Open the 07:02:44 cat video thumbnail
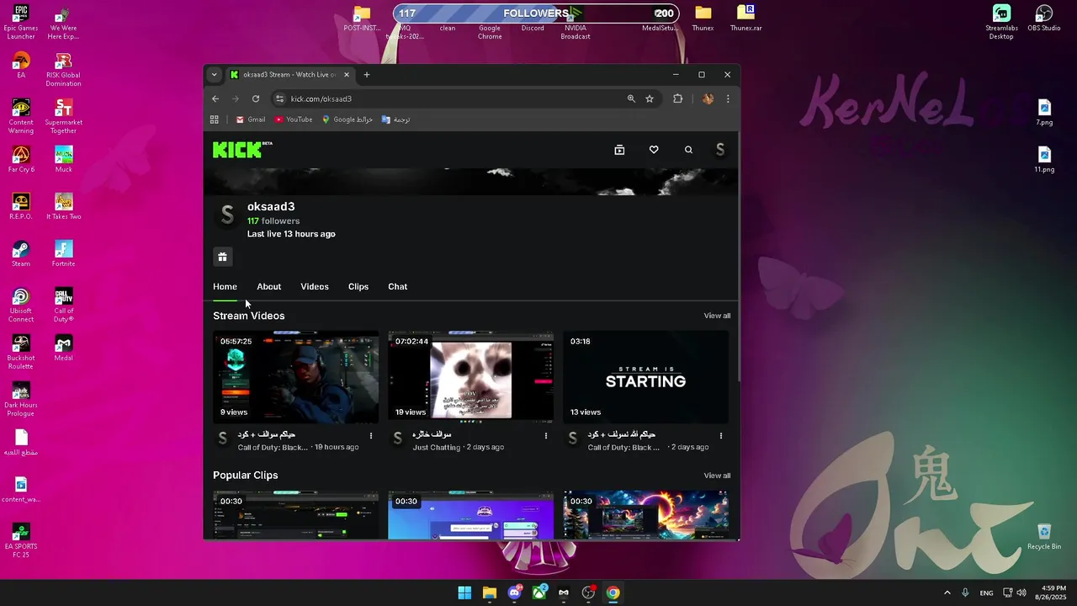1077x606 pixels. click(470, 377)
